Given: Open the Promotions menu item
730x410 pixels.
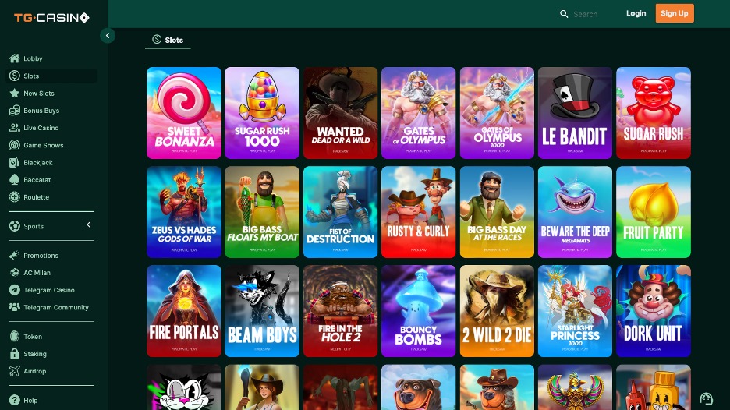Looking at the screenshot, I should pos(41,256).
